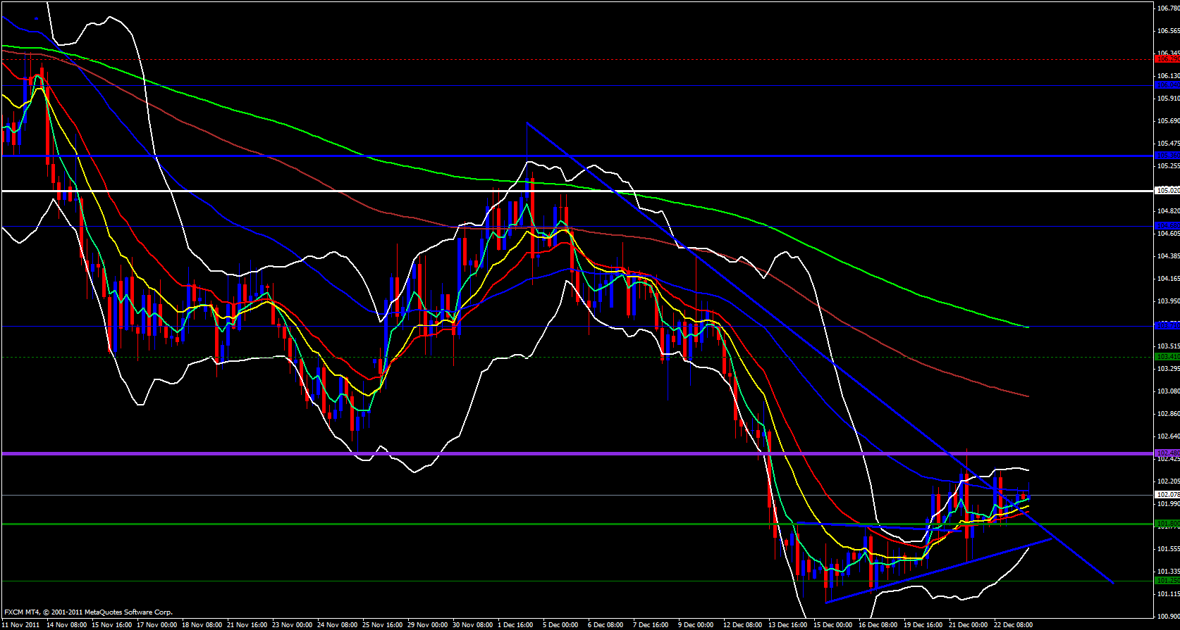
Task: Click the 11 Nov 2011 date label
Action: point(21,624)
